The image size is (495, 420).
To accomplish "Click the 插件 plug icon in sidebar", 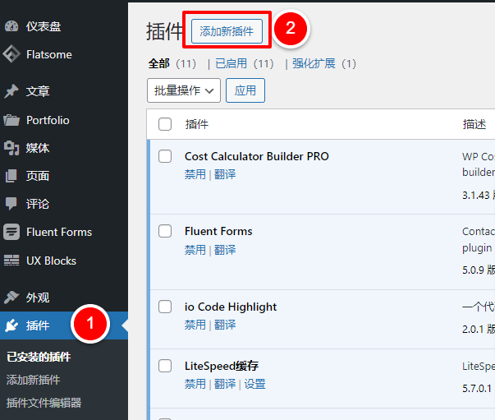I will (11, 325).
